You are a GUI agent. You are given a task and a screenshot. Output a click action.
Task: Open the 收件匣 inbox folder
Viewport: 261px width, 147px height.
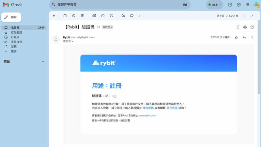(15, 28)
